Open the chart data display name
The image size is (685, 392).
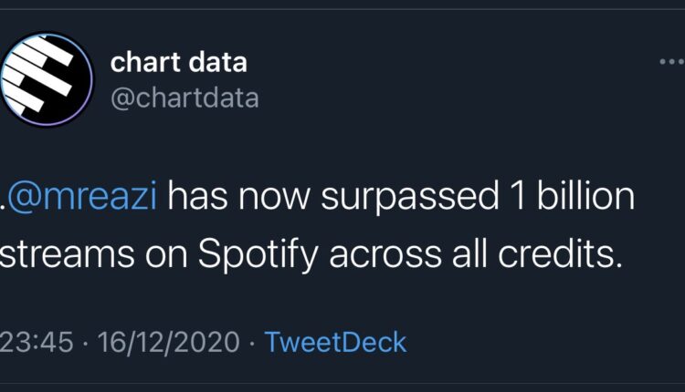tap(178, 62)
